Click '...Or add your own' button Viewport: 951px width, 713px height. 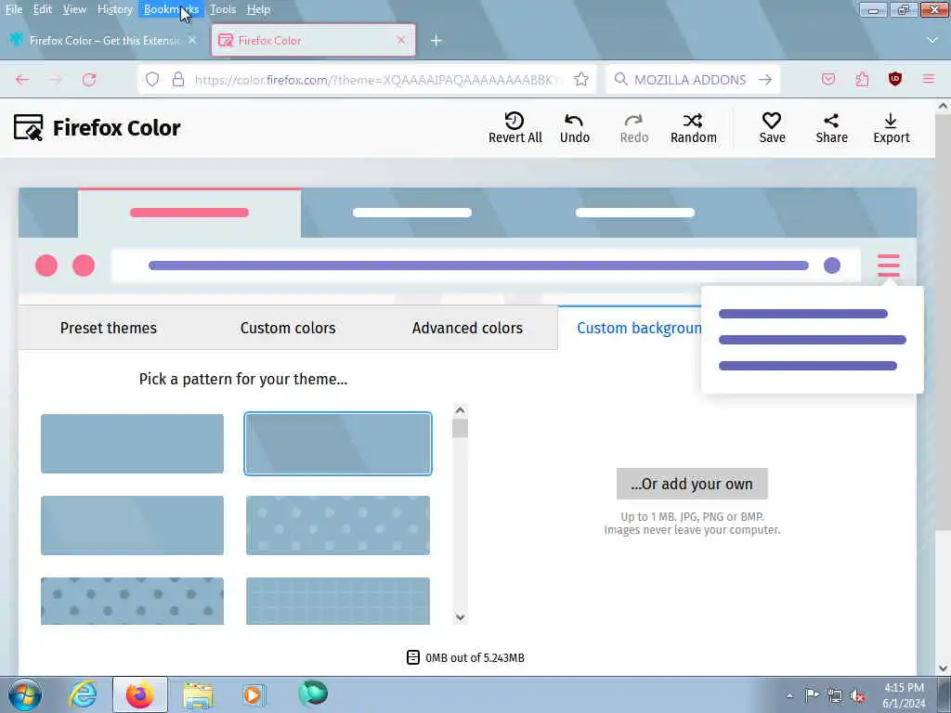point(692,484)
